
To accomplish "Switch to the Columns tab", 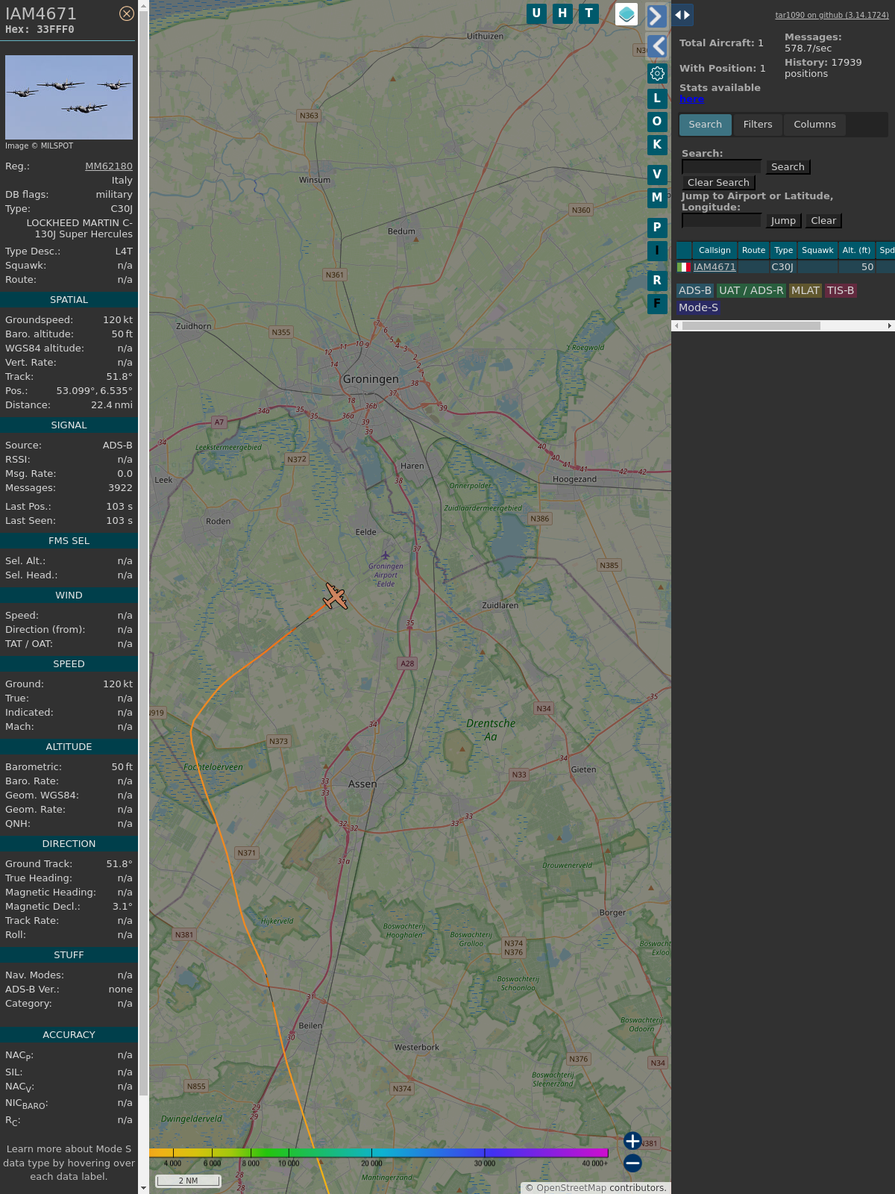I will (814, 125).
